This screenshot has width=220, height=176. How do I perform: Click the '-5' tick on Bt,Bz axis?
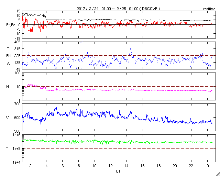19,29
